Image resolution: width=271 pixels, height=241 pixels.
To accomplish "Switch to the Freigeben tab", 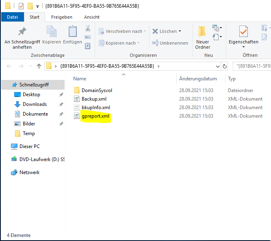I will (x=61, y=17).
